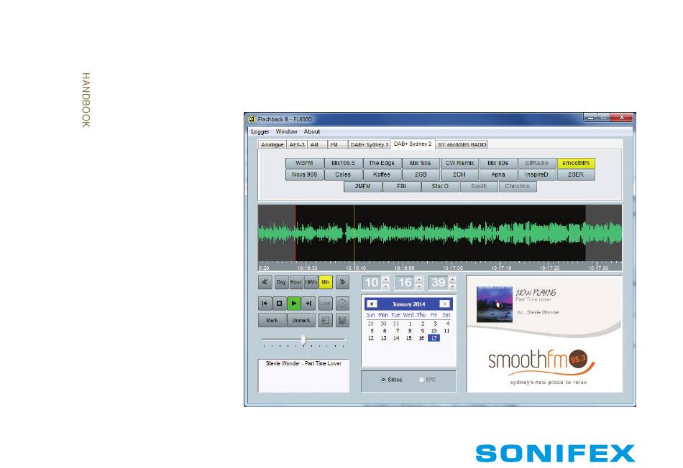Click the double-right forward arrows button
The width and height of the screenshot is (683, 468).
tap(342, 282)
